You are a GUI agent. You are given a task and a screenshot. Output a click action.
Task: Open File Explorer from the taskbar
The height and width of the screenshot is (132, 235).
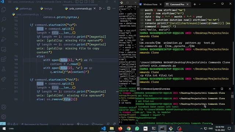[112, 129]
